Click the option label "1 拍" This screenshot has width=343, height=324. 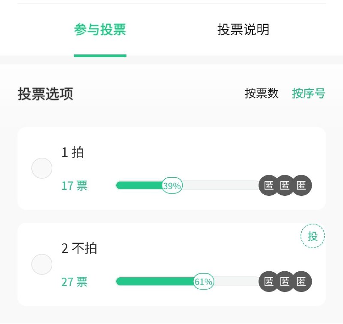click(x=72, y=153)
